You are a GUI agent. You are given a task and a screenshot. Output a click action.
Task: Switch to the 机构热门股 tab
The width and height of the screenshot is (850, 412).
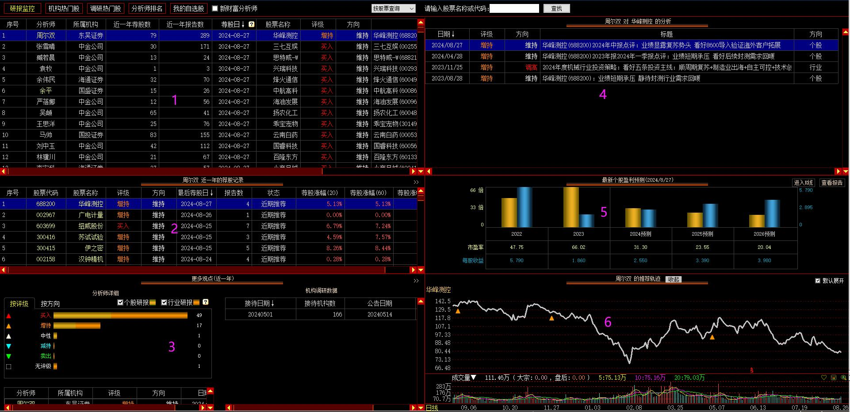point(64,8)
